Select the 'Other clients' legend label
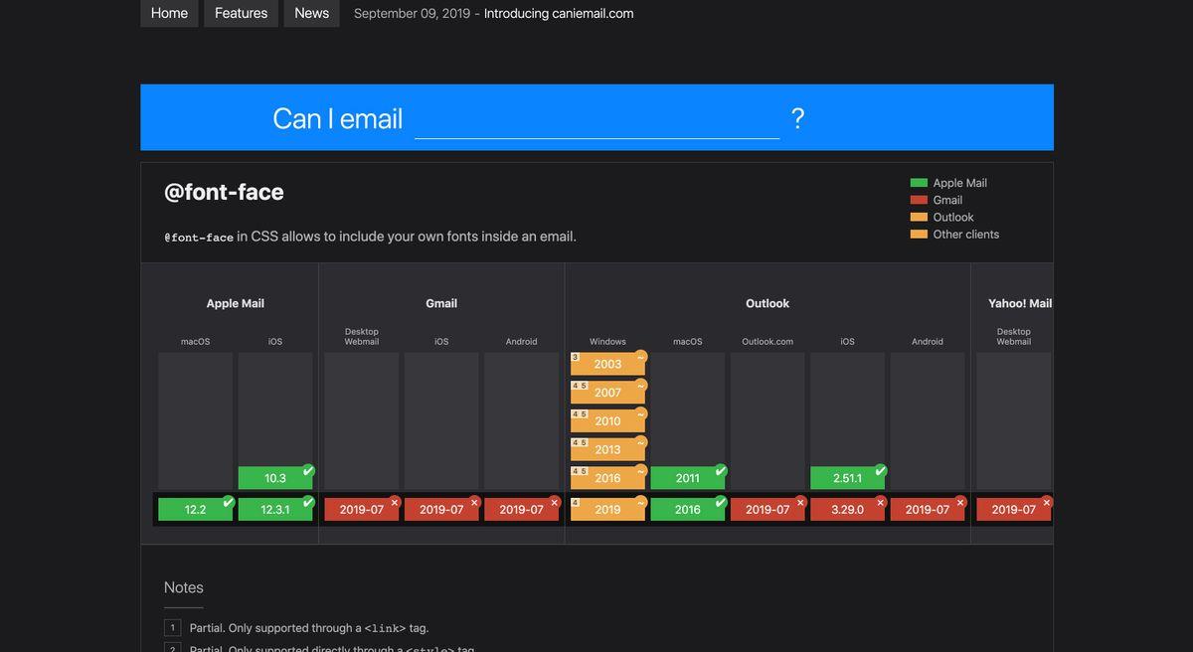 point(966,235)
